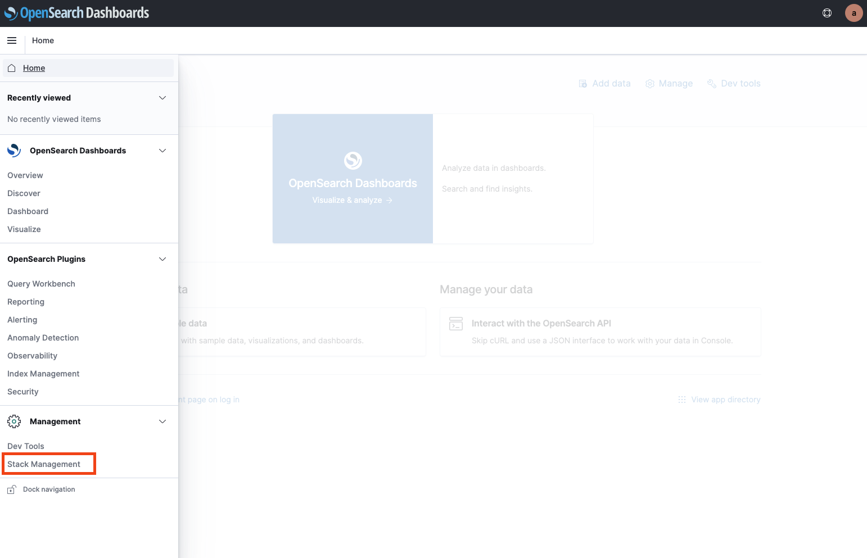Viewport: 867px width, 558px height.
Task: Collapse the Recently viewed section
Action: pyautogui.click(x=162, y=98)
